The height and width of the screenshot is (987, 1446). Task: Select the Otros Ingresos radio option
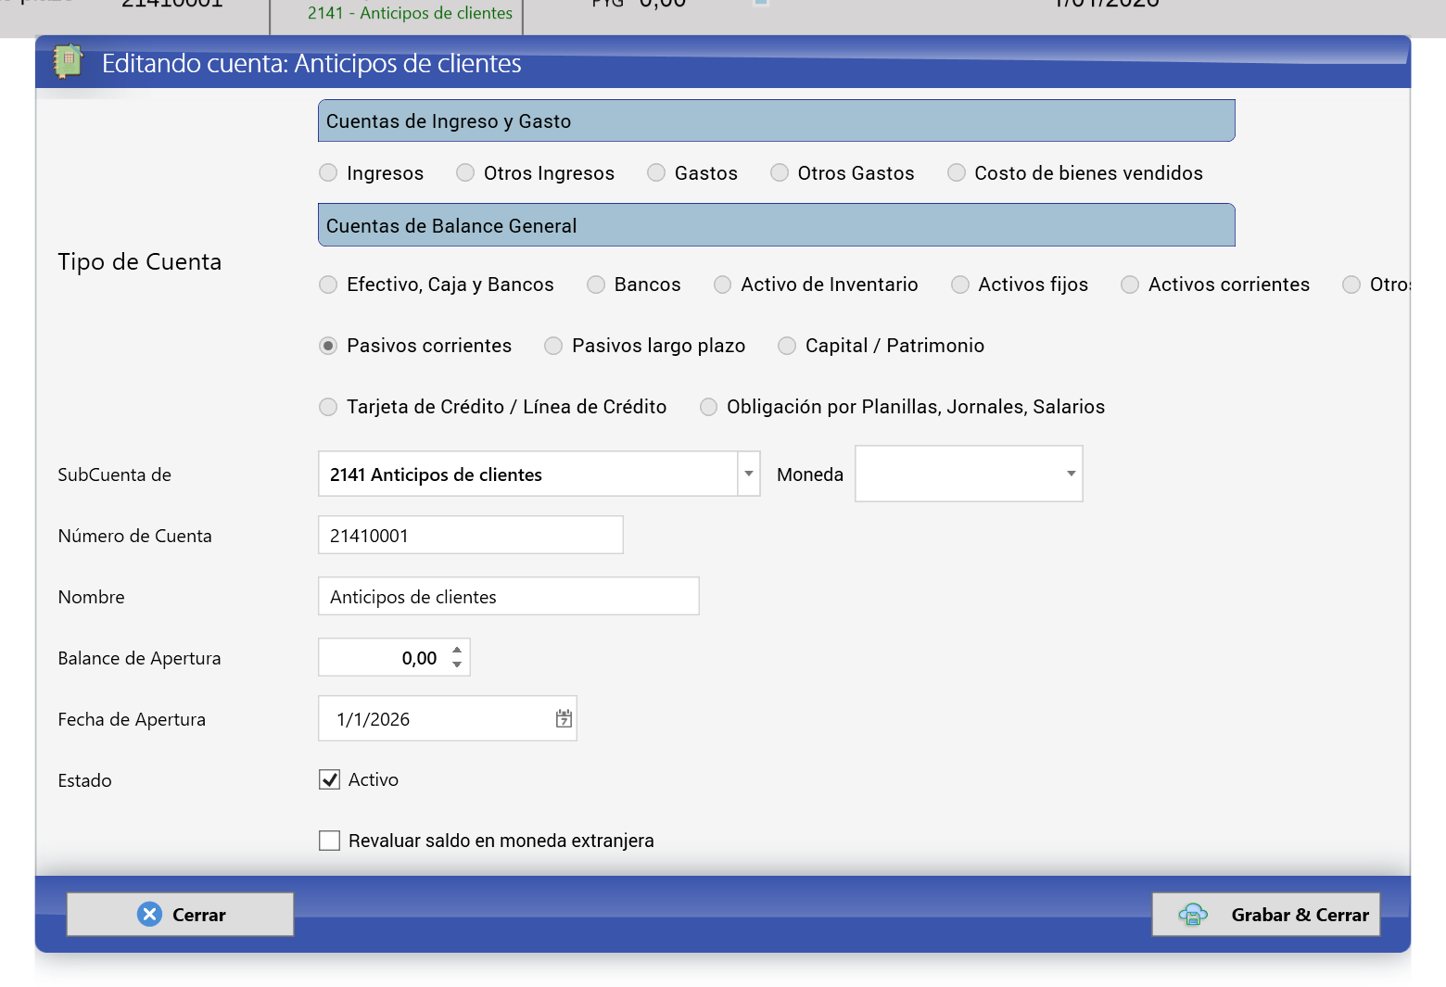tap(465, 173)
